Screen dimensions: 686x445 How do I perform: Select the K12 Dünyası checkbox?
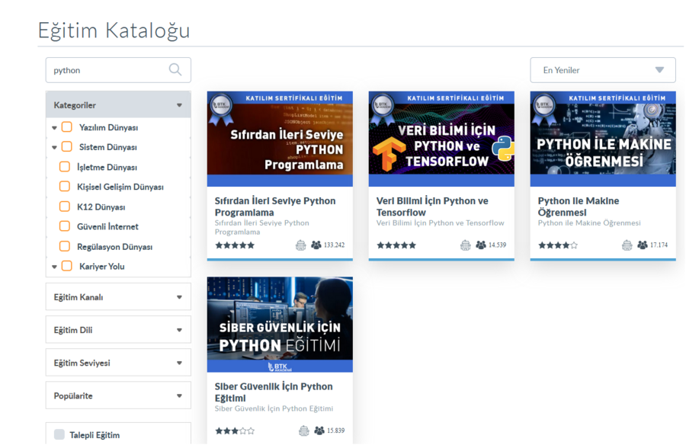[x=65, y=206]
